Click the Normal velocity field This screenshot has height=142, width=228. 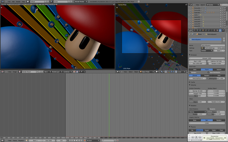pos(198,91)
